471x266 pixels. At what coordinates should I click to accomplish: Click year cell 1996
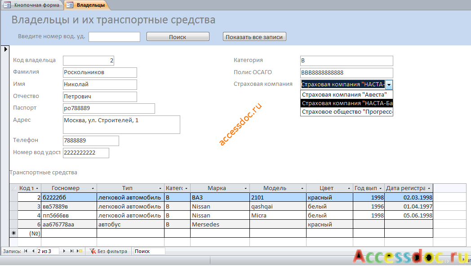369,206
